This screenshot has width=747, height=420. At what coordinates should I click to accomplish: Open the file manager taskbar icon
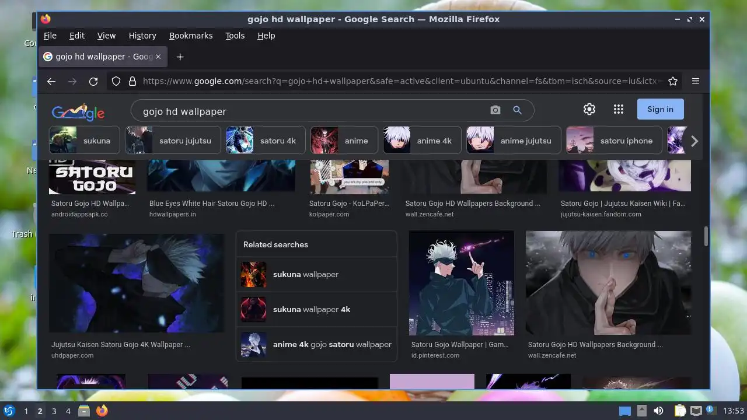pyautogui.click(x=84, y=411)
